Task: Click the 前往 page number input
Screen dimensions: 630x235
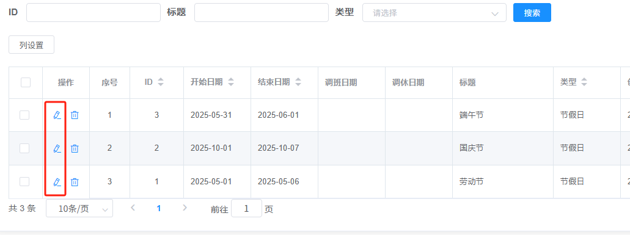Action: point(247,209)
